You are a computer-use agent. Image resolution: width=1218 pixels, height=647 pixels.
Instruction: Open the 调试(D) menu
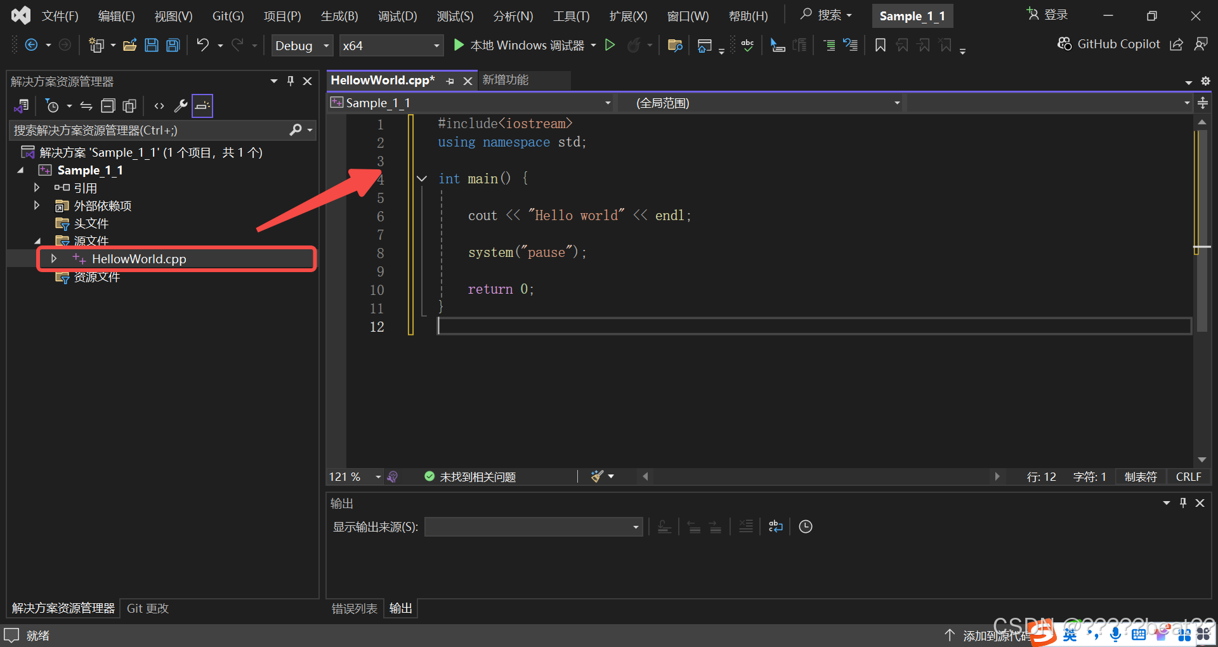[x=397, y=16]
